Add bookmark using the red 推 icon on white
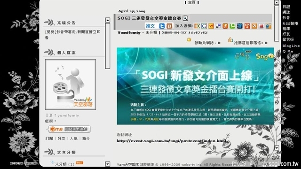The height and width of the screenshot is (169, 301). click(x=261, y=26)
